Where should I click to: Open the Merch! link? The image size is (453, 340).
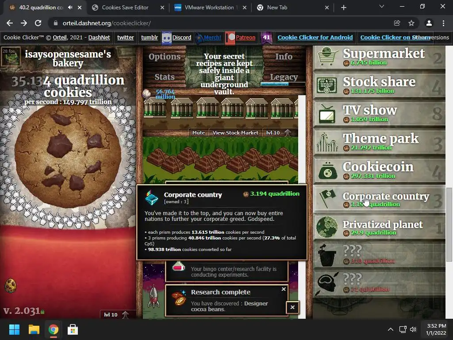212,37
